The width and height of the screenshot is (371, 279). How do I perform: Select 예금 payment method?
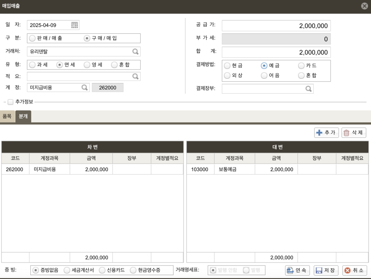click(264, 66)
